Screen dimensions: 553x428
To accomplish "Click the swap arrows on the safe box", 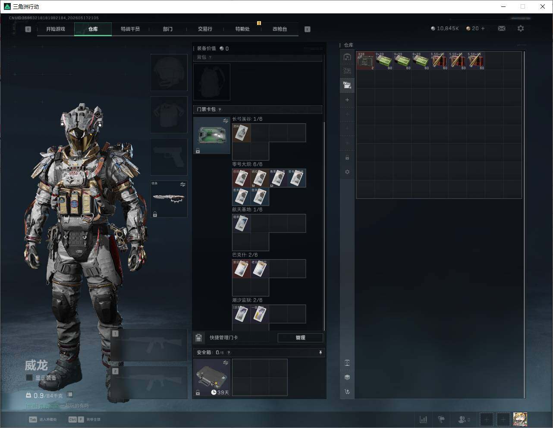I will coord(225,363).
